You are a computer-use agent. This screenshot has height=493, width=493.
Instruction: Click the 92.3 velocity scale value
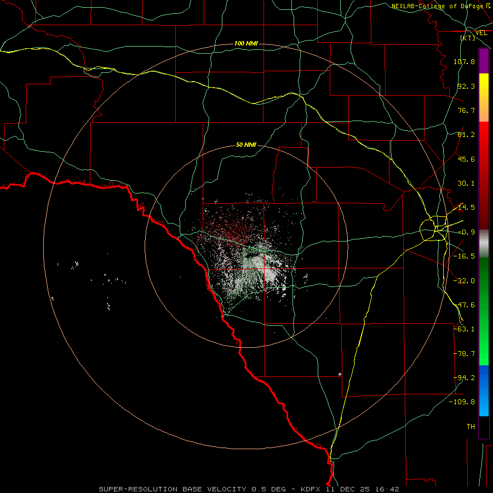(x=466, y=86)
